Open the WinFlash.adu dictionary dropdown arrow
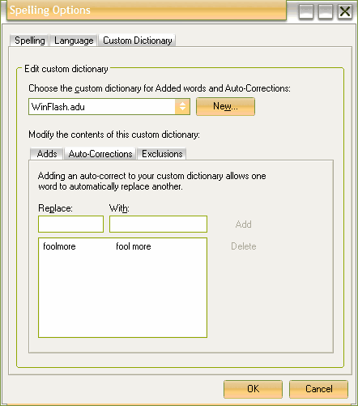The width and height of the screenshot is (358, 406). tap(182, 106)
